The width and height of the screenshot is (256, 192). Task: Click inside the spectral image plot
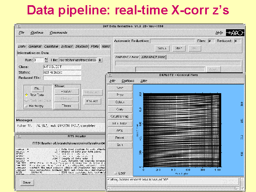180,128
